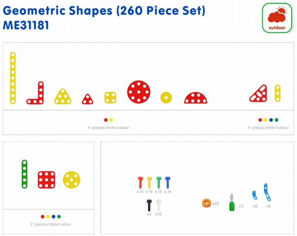Select the blue screw
The image size is (297, 236).
(167, 182)
